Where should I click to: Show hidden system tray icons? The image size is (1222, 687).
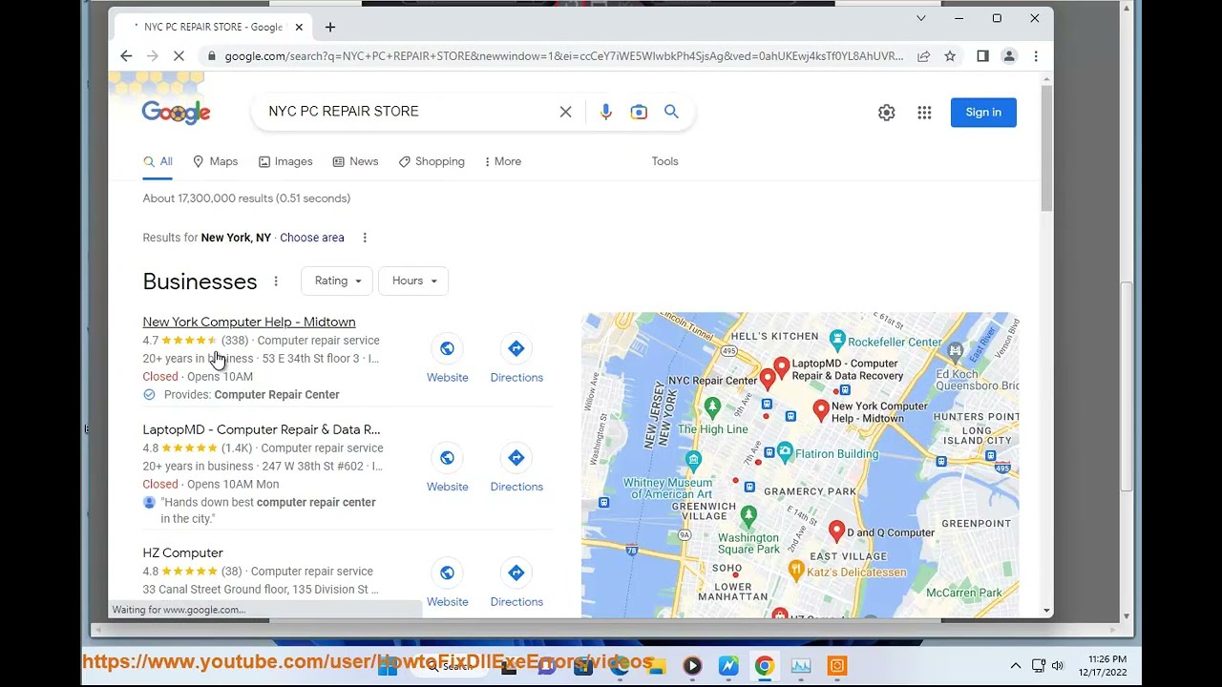[x=1015, y=666]
